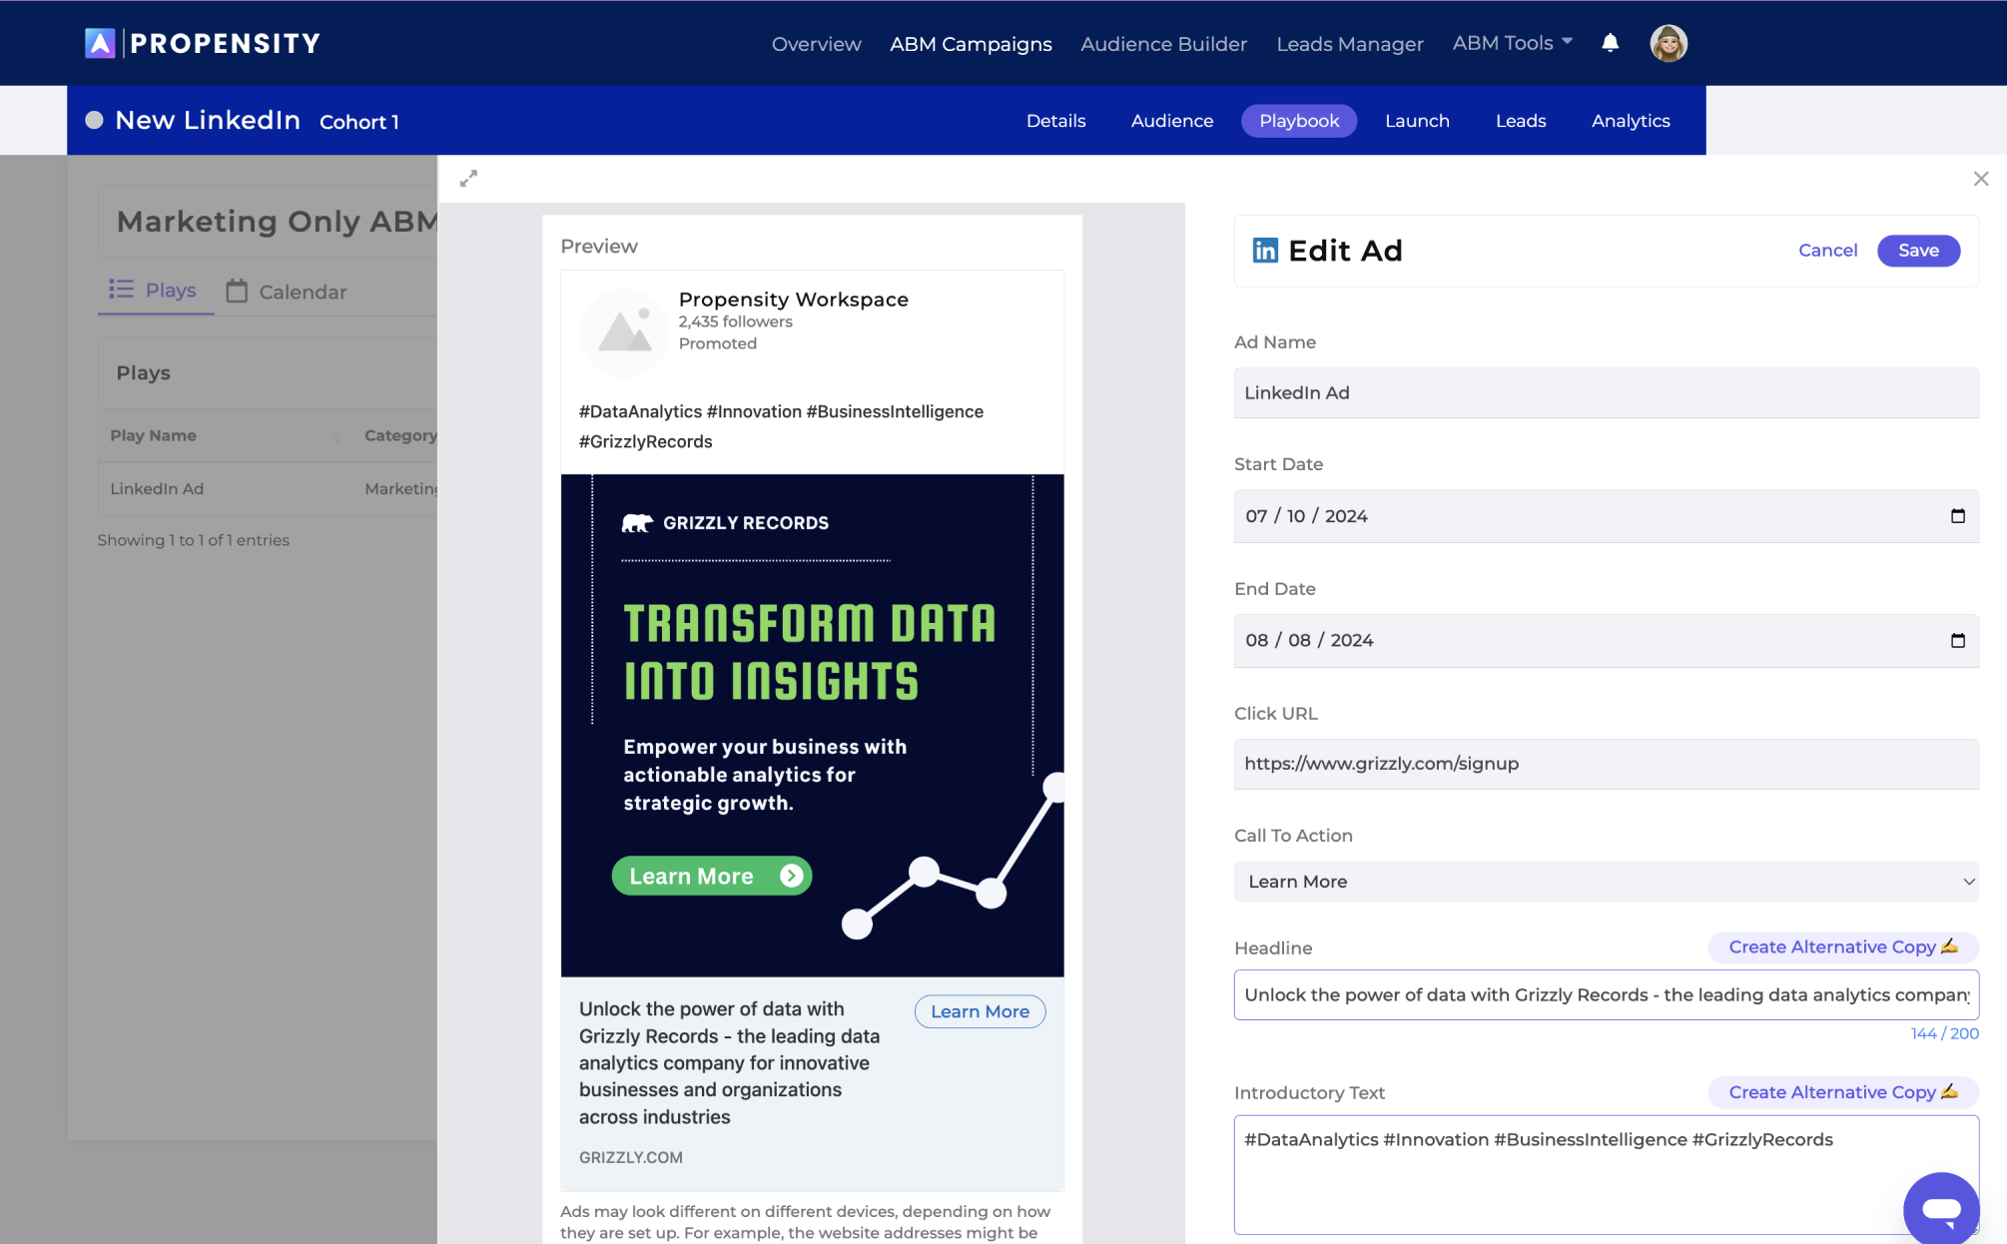Expand the preview panel with arrows icon
Screen dimensions: 2007x1244
[468, 179]
